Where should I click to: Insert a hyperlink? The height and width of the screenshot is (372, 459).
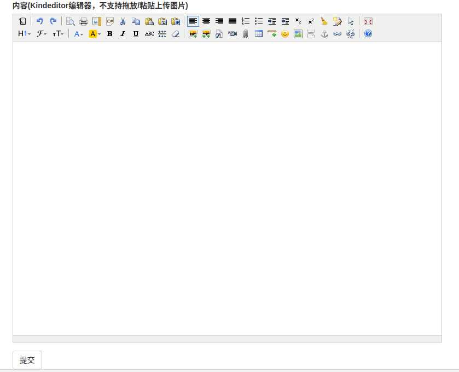(x=337, y=34)
